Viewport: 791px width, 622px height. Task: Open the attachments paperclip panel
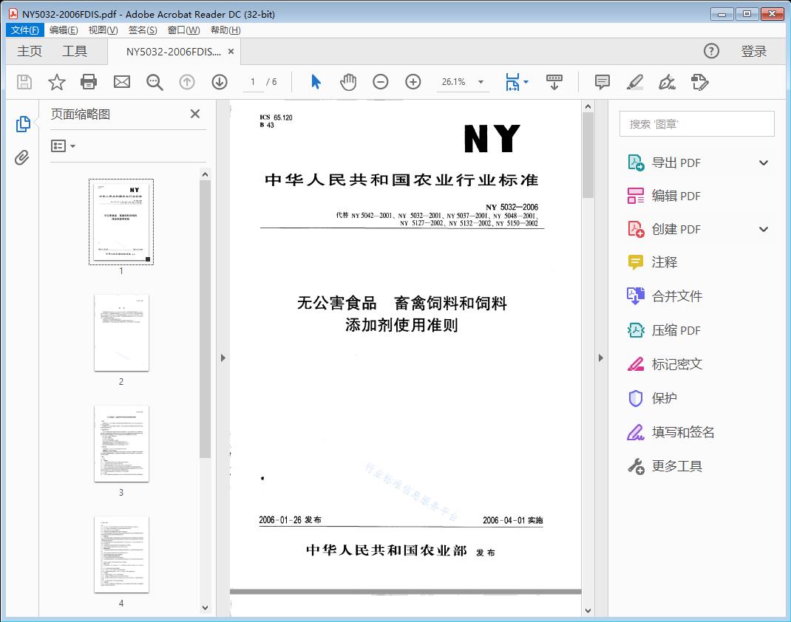pos(22,157)
